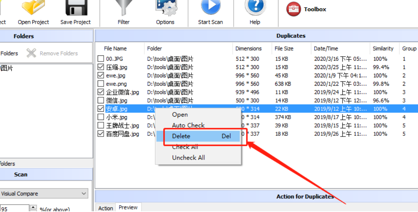Select the 百度网盘.jpg file row

click(x=122, y=134)
